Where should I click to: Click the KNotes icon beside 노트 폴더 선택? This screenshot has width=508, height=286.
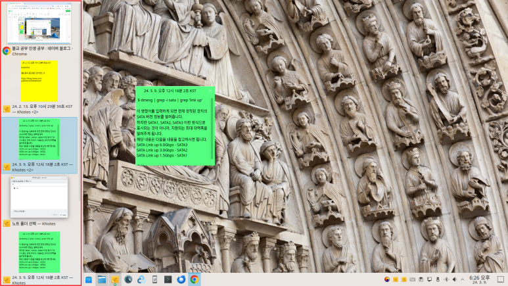[x=7, y=224]
